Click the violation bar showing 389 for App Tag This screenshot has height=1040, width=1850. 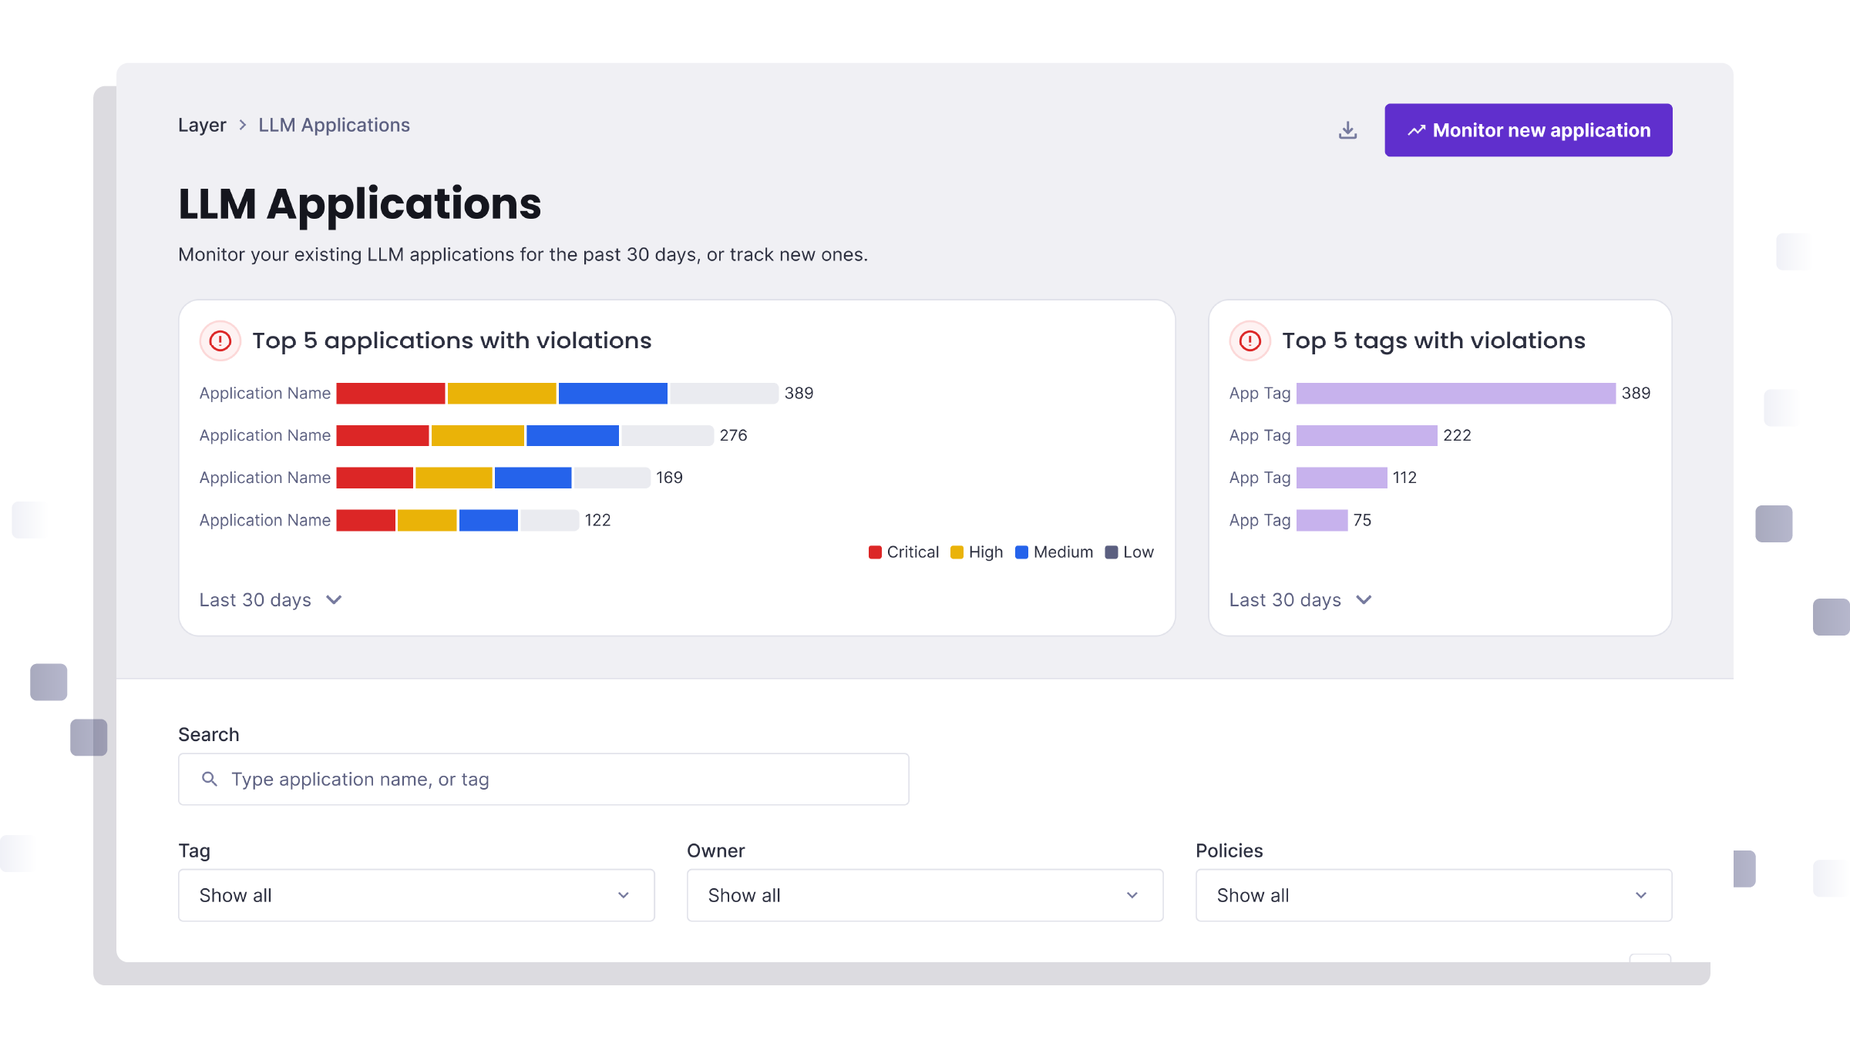[1455, 393]
